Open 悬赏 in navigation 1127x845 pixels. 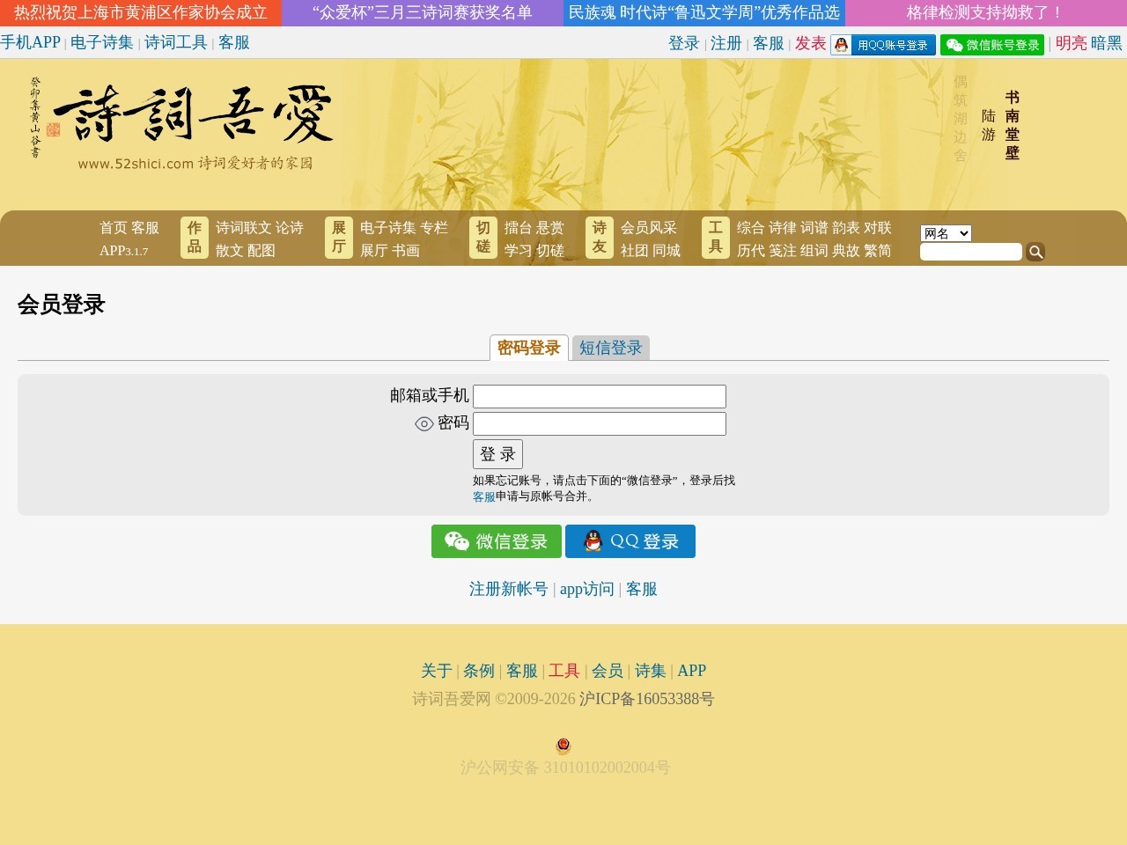click(550, 228)
